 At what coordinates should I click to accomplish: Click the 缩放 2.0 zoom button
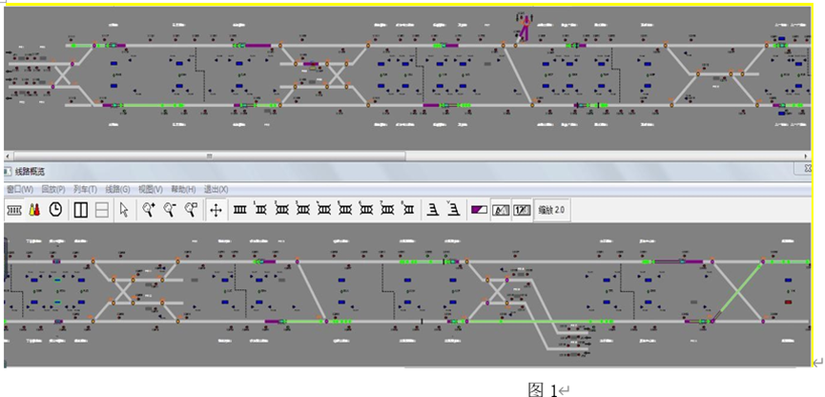[552, 210]
